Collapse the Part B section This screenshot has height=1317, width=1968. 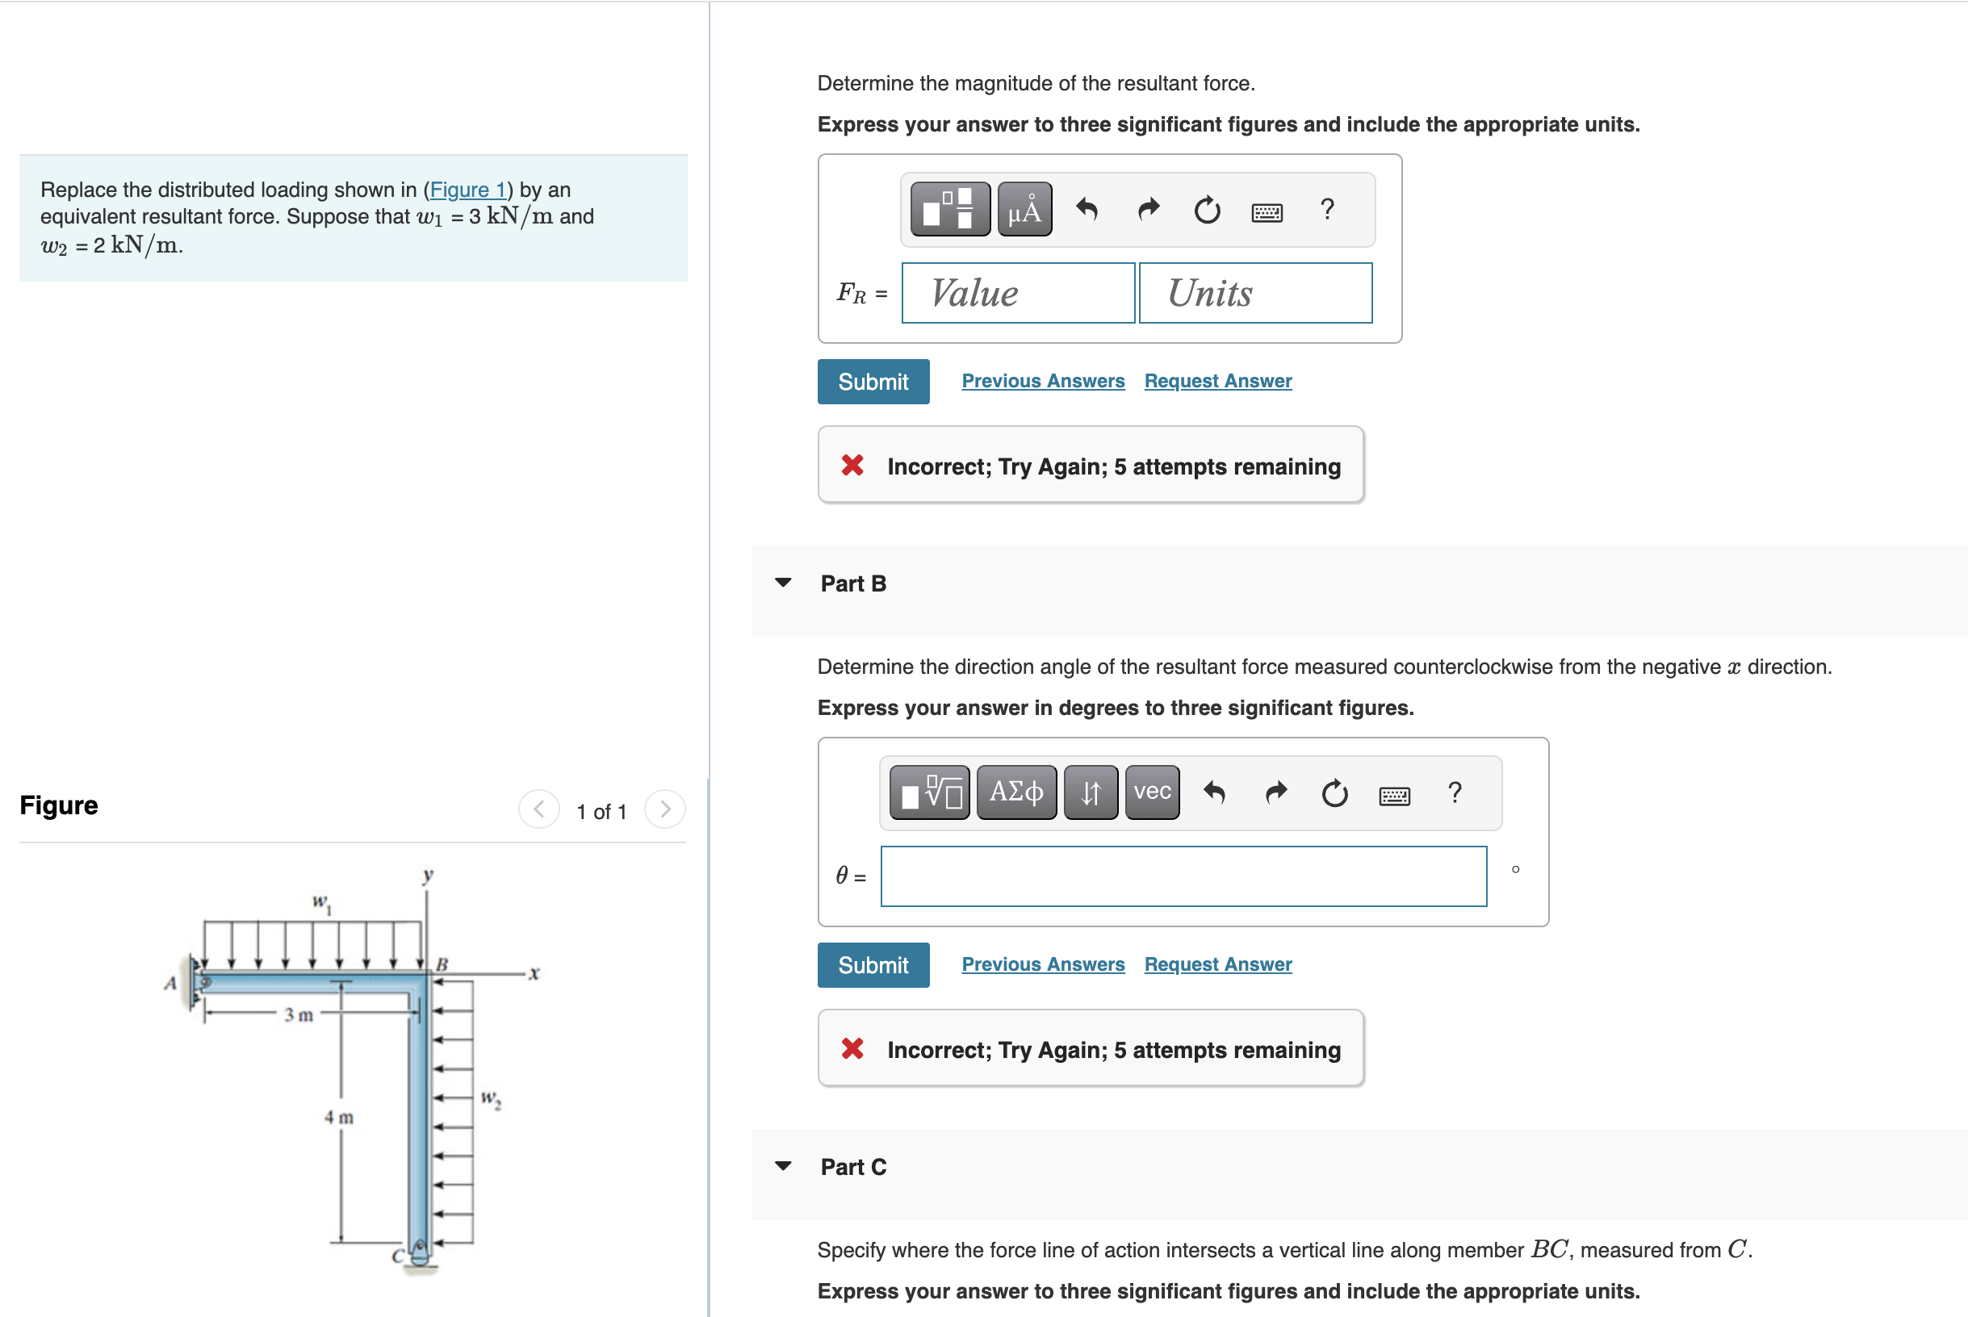tap(784, 582)
